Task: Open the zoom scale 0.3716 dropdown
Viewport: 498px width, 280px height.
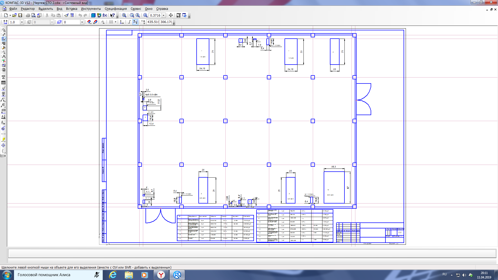Action: point(164,15)
